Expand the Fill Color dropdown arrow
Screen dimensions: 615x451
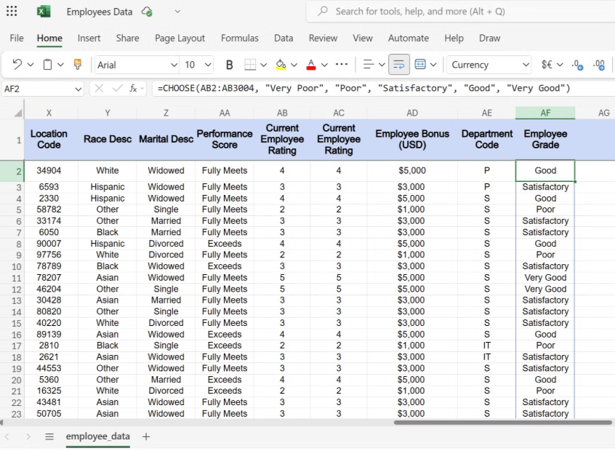click(x=294, y=65)
